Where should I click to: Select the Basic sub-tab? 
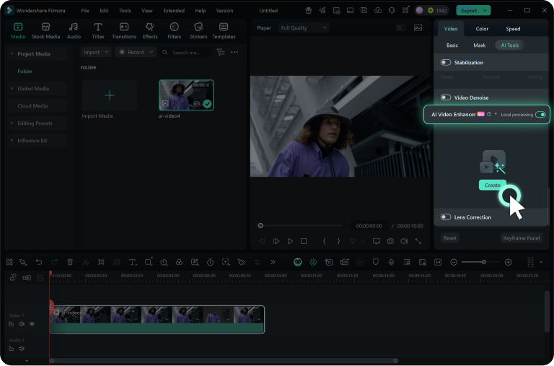(452, 45)
